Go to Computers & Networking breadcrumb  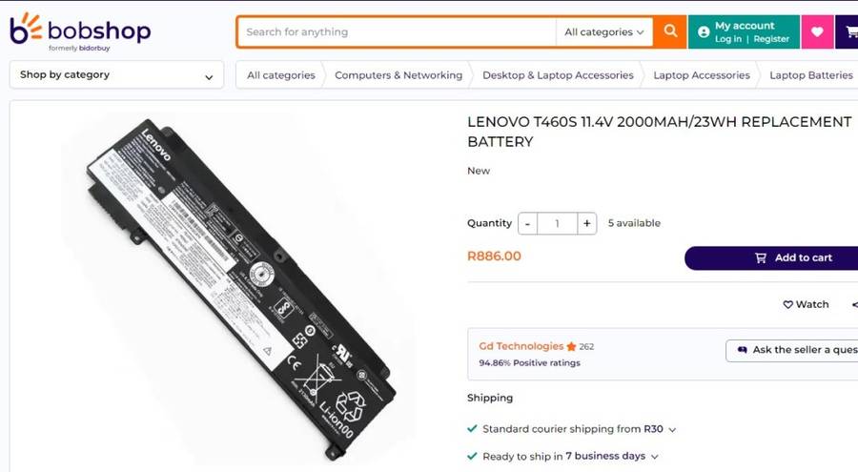point(398,75)
